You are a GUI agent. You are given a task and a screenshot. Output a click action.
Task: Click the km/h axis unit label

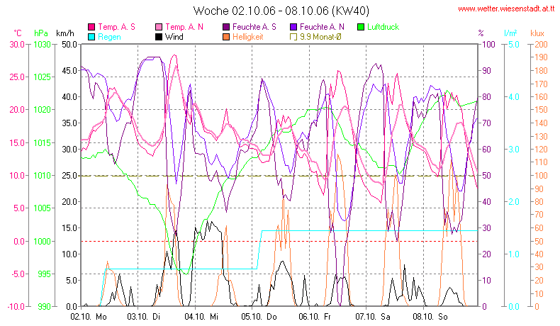pyautogui.click(x=65, y=33)
